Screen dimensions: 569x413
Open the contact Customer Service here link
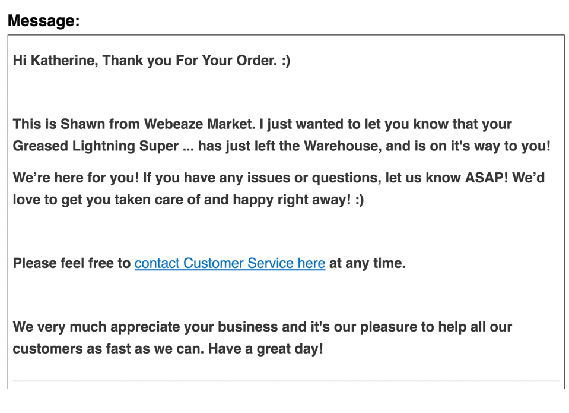(230, 263)
